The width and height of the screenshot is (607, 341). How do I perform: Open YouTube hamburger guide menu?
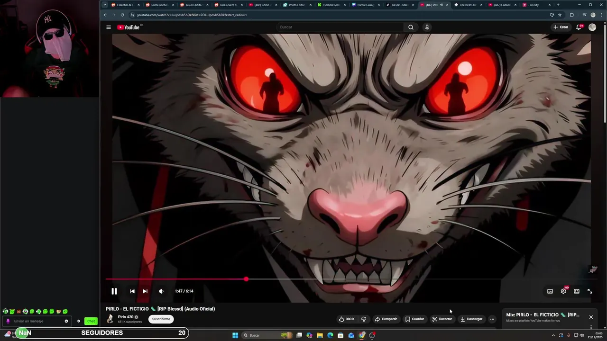tap(109, 27)
